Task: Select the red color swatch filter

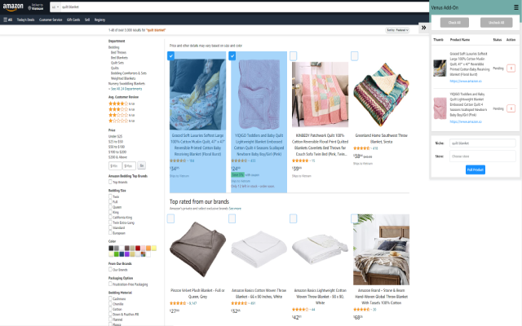Action: click(x=138, y=248)
